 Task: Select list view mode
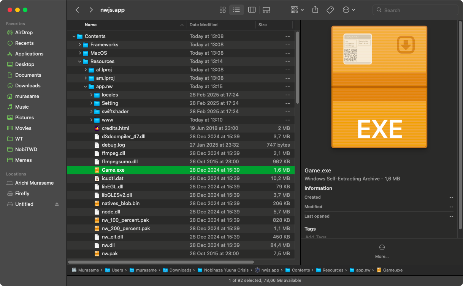click(237, 10)
